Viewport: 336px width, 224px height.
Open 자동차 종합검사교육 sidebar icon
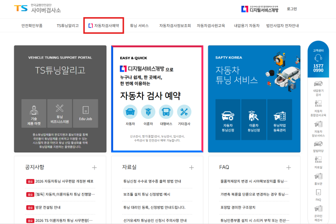pyautogui.click(x=318, y=103)
